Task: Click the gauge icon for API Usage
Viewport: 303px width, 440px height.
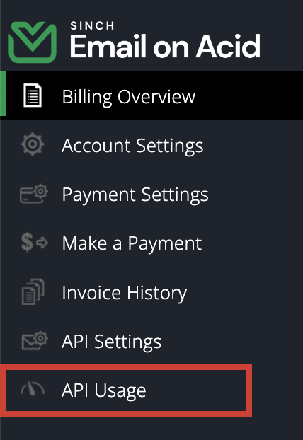Action: tap(33, 388)
